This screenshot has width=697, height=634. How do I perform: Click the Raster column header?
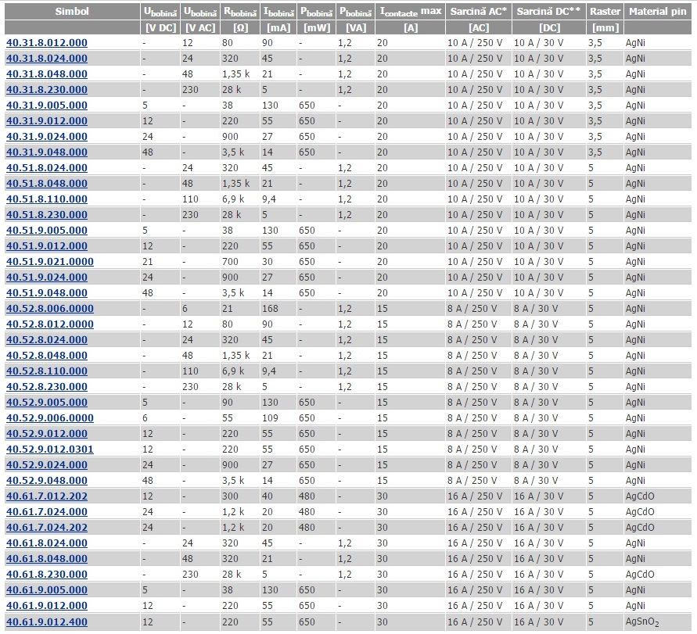coord(605,12)
